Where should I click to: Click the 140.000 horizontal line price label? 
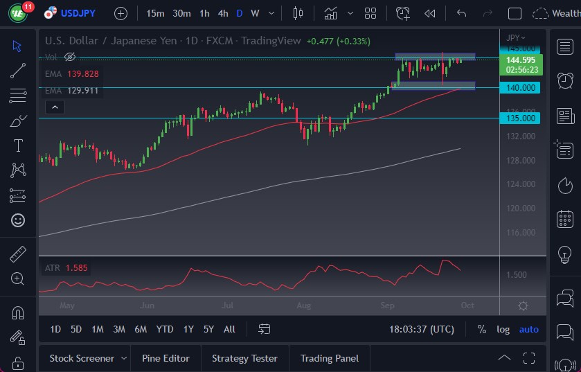(x=520, y=87)
